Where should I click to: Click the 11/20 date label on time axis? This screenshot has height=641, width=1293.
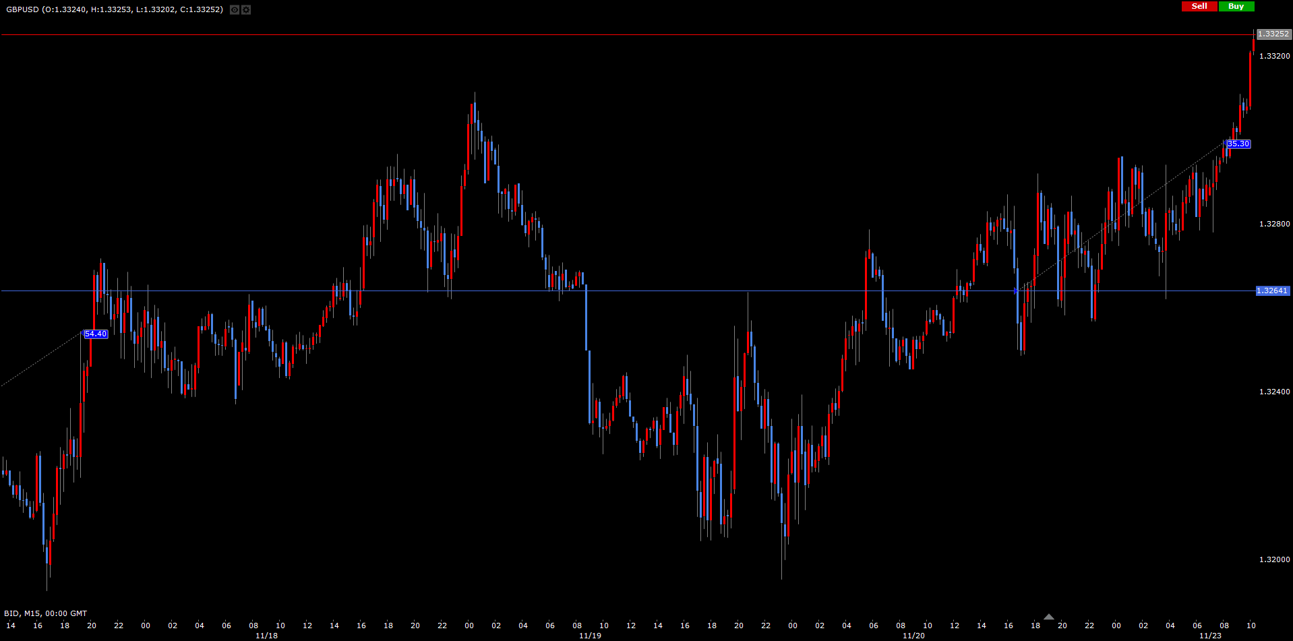point(913,636)
